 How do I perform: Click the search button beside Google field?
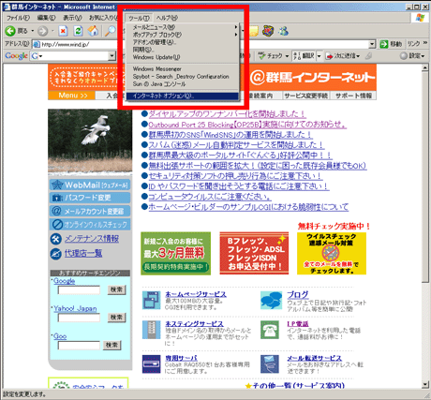pyautogui.click(x=116, y=289)
